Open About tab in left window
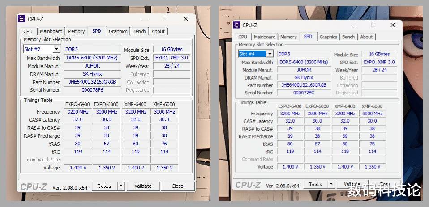Viewport: 429px width, 207px height. (x=158, y=31)
